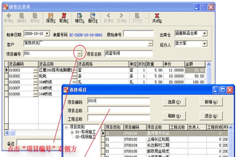Click the 刷新(R) button
236x157 pixels.
tap(174, 116)
